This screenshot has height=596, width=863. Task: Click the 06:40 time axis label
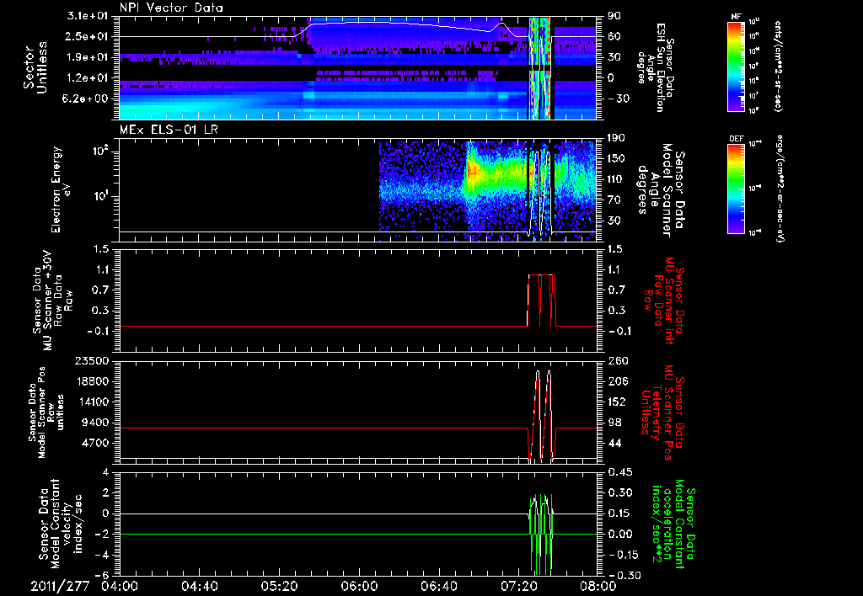(438, 586)
